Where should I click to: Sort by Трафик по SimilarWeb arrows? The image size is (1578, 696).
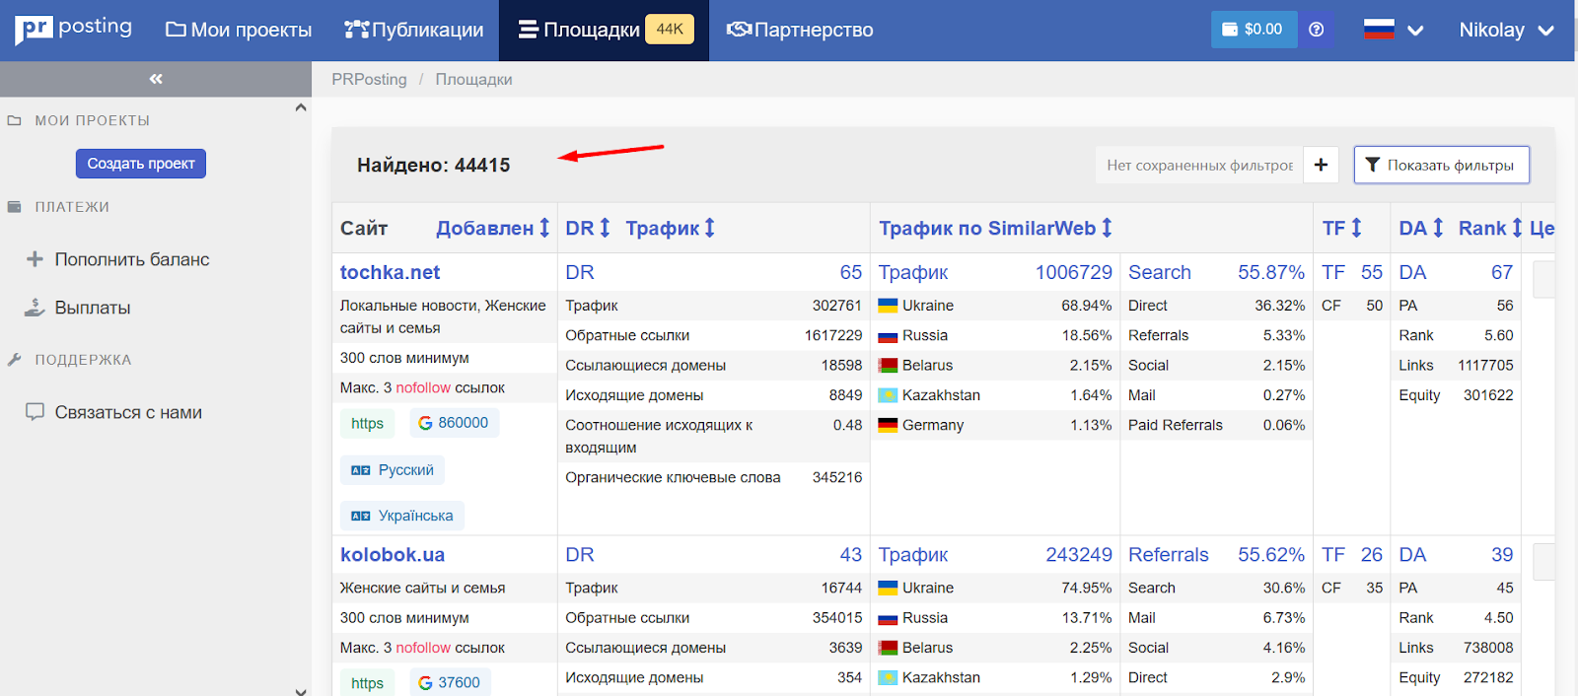[x=1107, y=228]
